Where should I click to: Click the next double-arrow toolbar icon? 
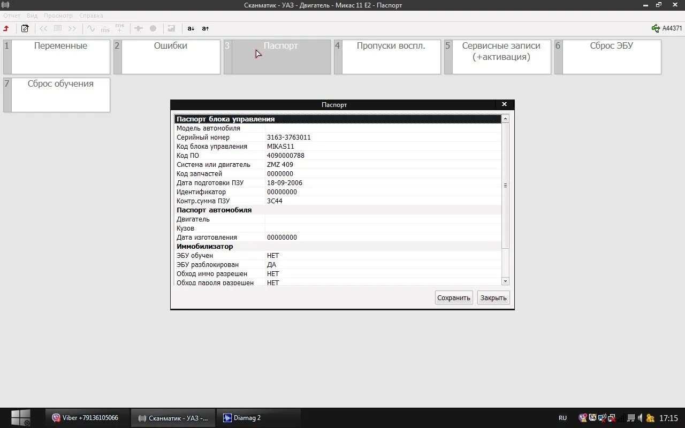tap(72, 28)
